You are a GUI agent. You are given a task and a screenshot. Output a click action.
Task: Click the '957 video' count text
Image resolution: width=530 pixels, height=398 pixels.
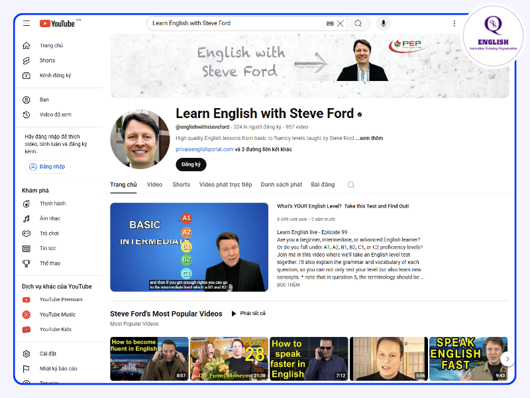pos(297,127)
